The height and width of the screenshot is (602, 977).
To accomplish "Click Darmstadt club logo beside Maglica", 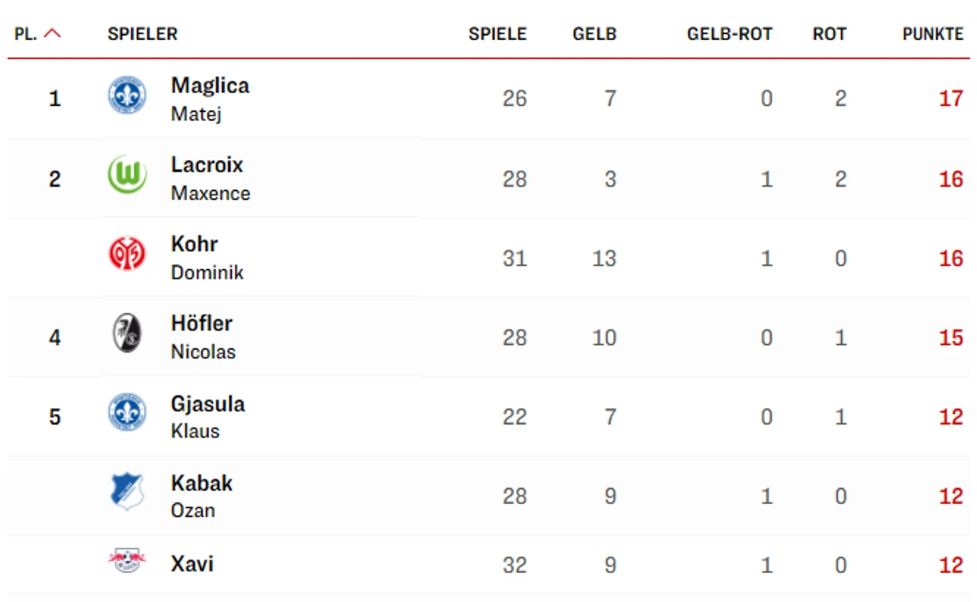I will [127, 95].
